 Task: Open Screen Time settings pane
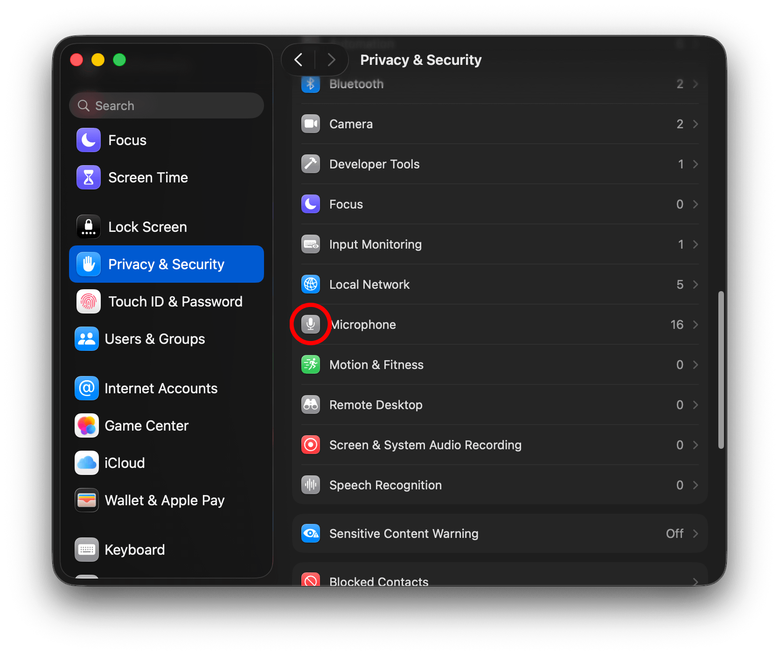pyautogui.click(x=167, y=177)
